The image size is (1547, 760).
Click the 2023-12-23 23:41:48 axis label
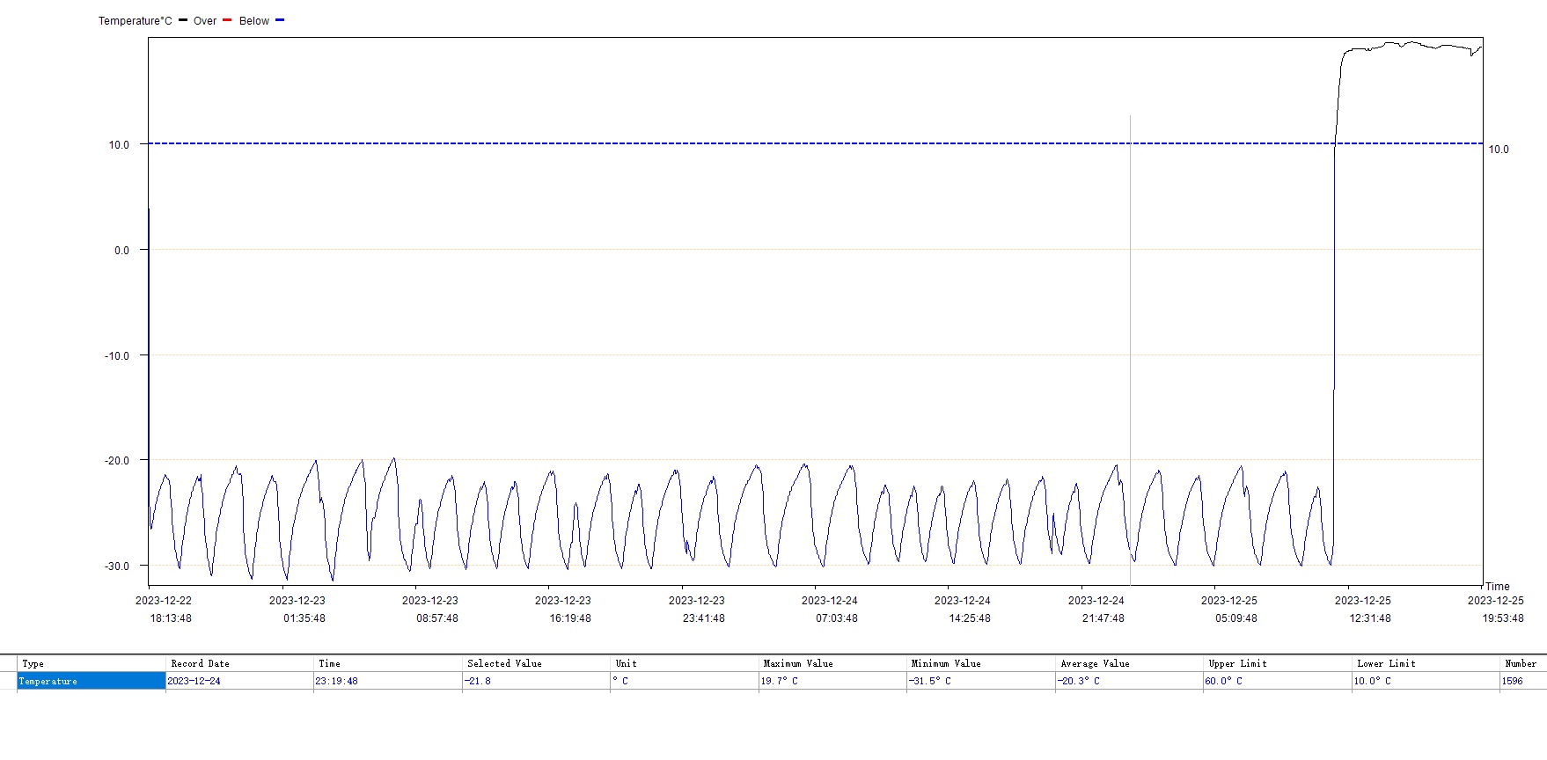pyautogui.click(x=697, y=610)
